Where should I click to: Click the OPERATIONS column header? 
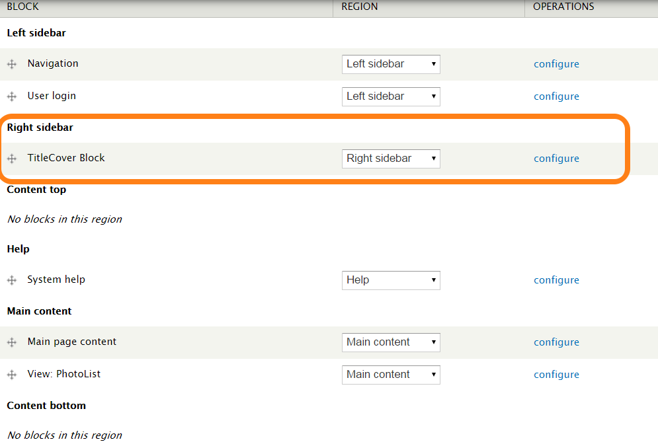(561, 7)
